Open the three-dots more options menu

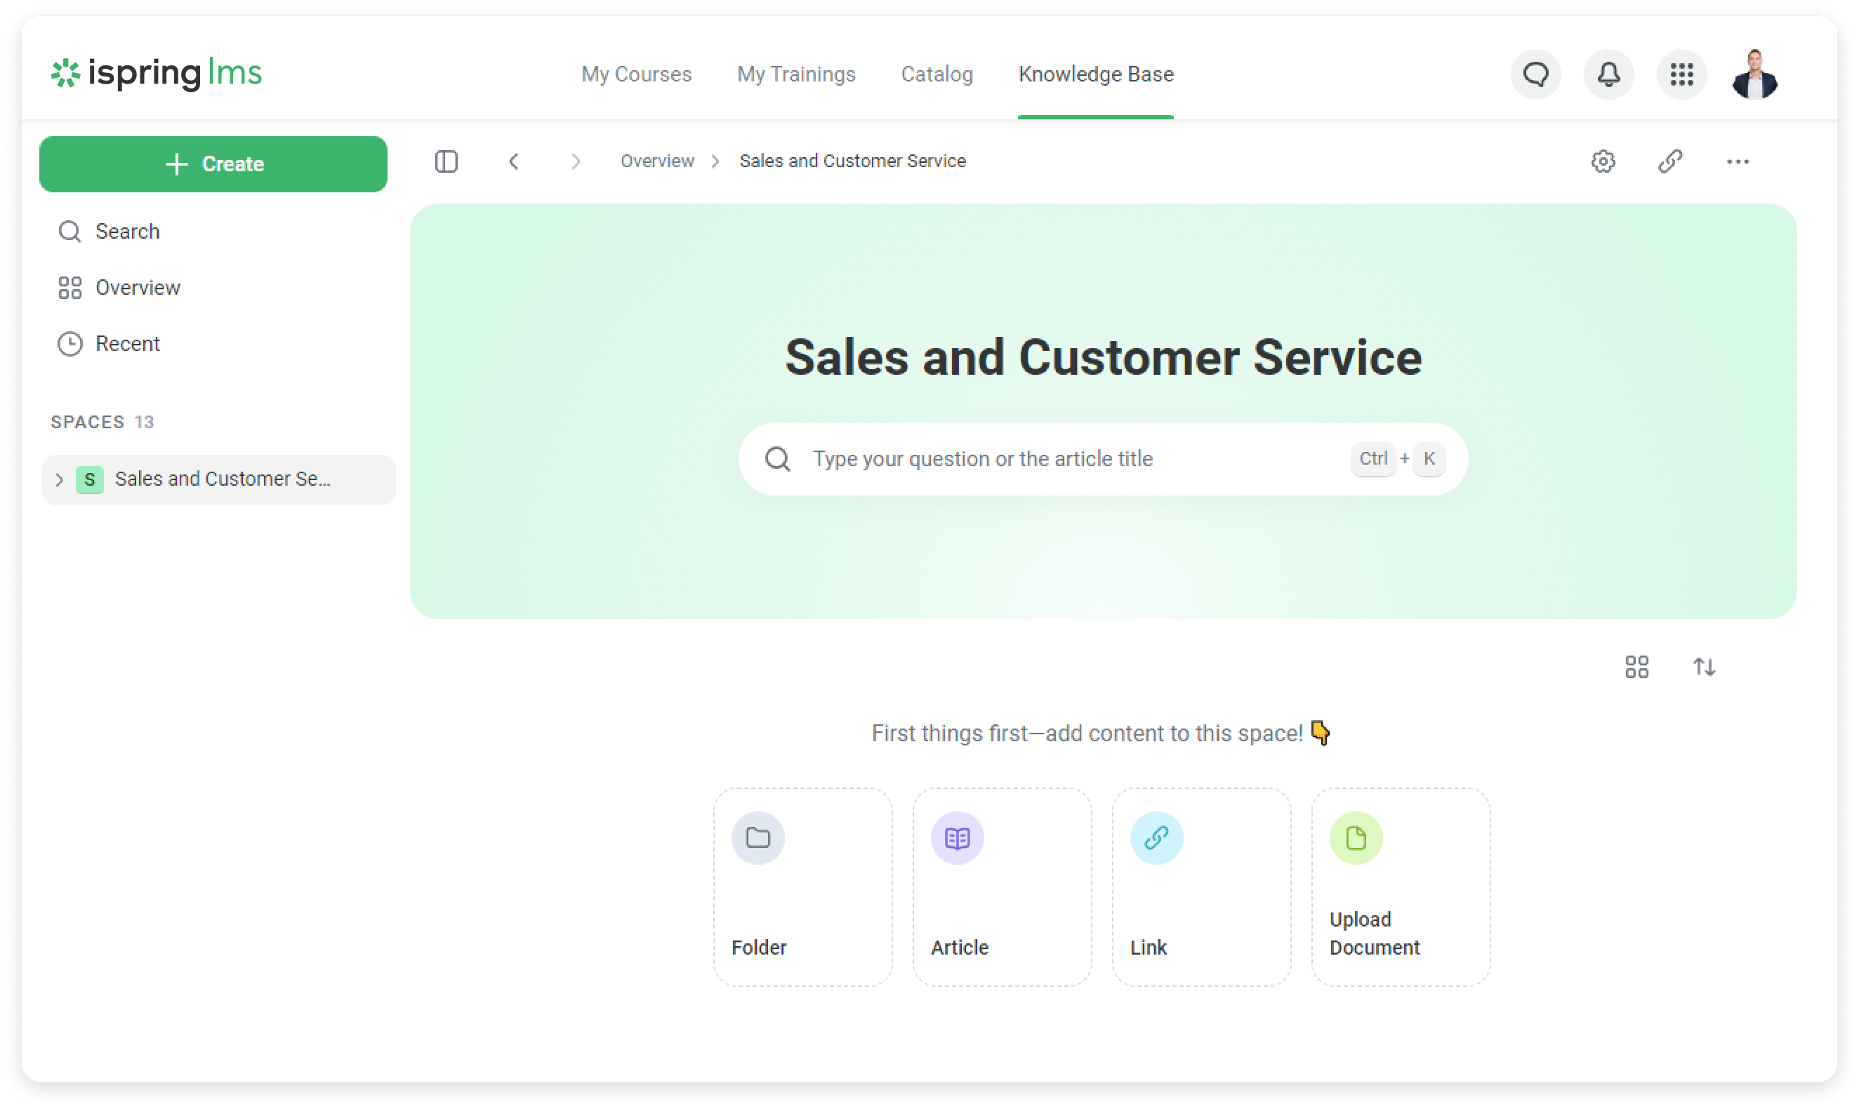click(1737, 161)
